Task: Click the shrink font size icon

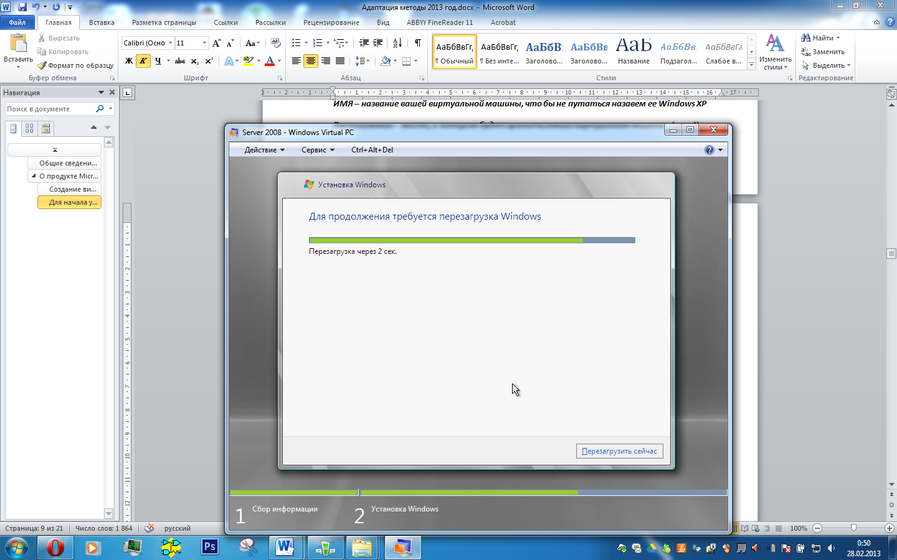Action: coord(230,43)
